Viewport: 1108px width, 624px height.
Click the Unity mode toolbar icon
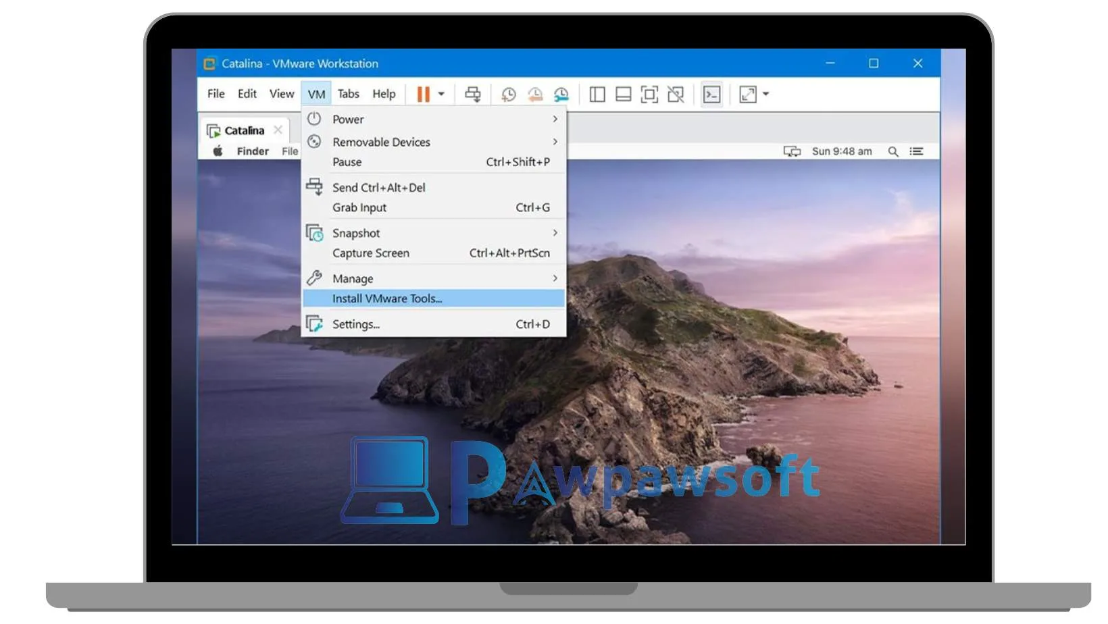[x=676, y=95]
